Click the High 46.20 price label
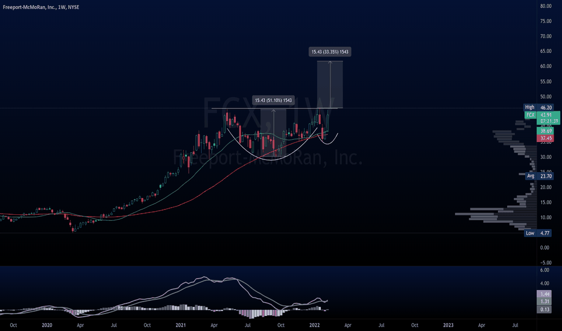Viewport: 562px width, 331px height. pos(538,107)
